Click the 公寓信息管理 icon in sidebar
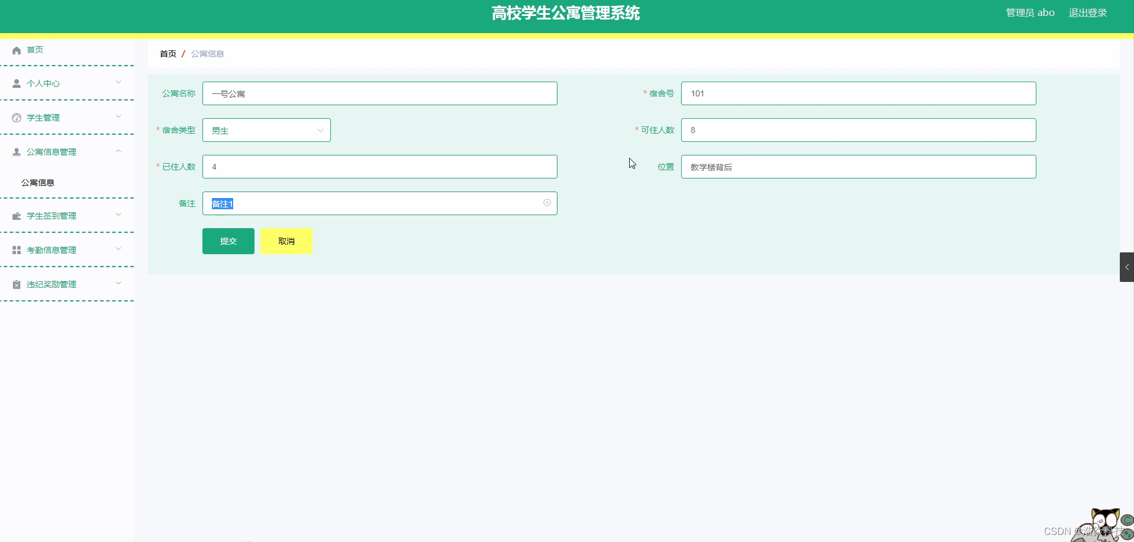This screenshot has width=1134, height=542. (x=16, y=151)
